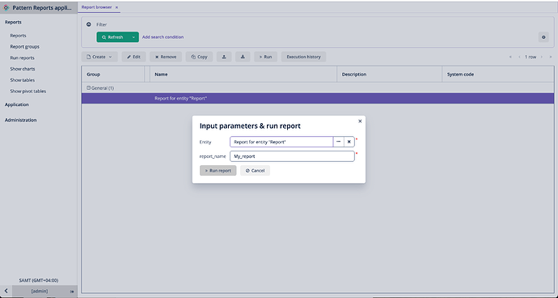
Task: Select Report groups in sidebar
Action: (x=24, y=47)
